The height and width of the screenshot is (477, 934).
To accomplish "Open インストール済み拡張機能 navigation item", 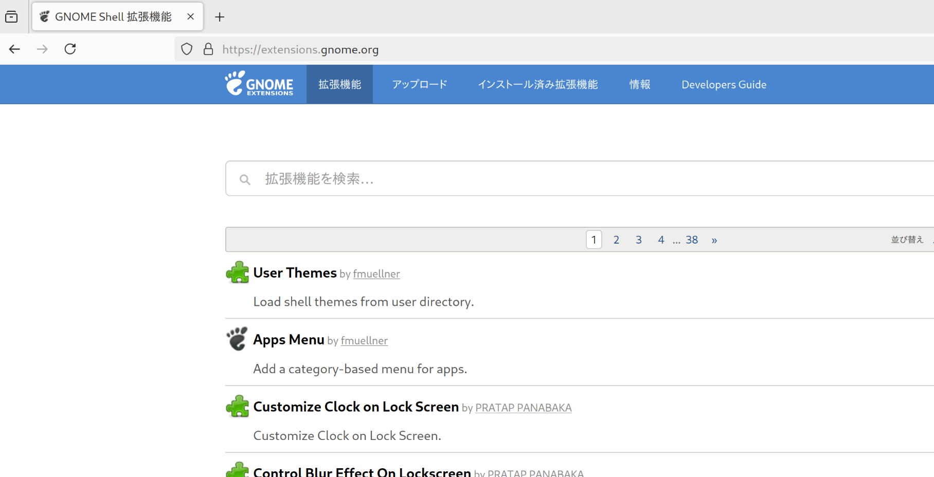I will (x=538, y=84).
